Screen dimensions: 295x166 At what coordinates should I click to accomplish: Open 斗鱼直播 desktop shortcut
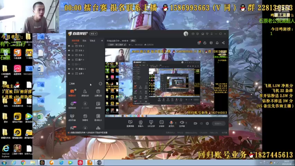click(x=17, y=54)
